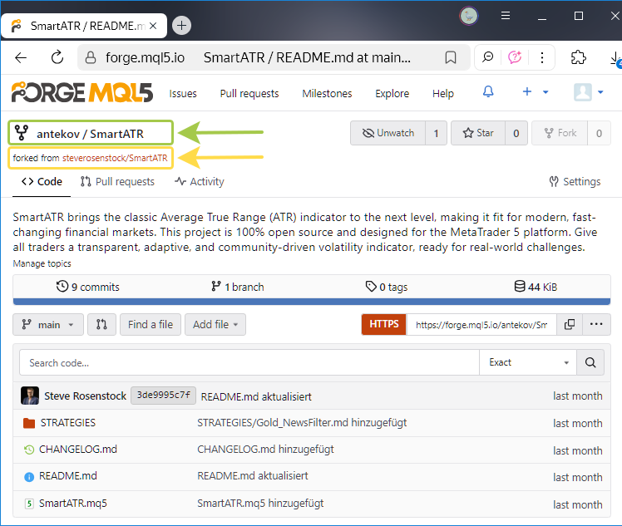
Task: View the 0 tags list
Action: 387,287
